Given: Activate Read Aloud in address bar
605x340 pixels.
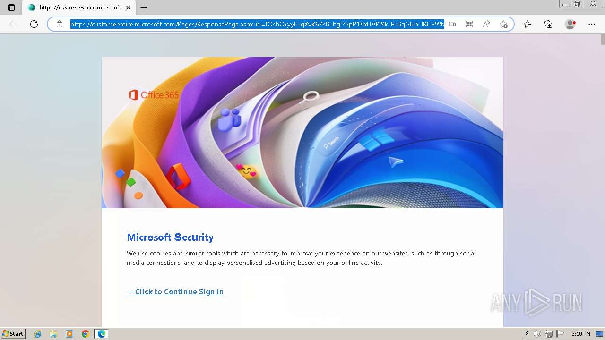Looking at the screenshot, I should pos(486,24).
